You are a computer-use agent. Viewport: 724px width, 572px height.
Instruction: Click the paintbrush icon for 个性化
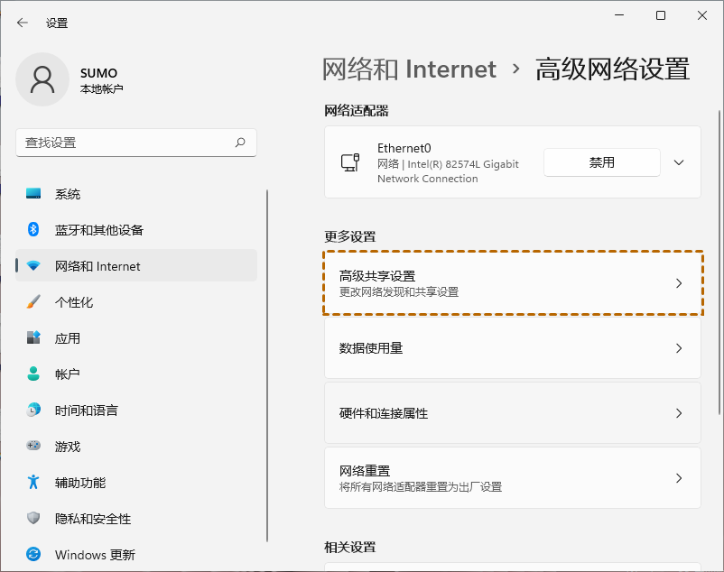(x=33, y=301)
